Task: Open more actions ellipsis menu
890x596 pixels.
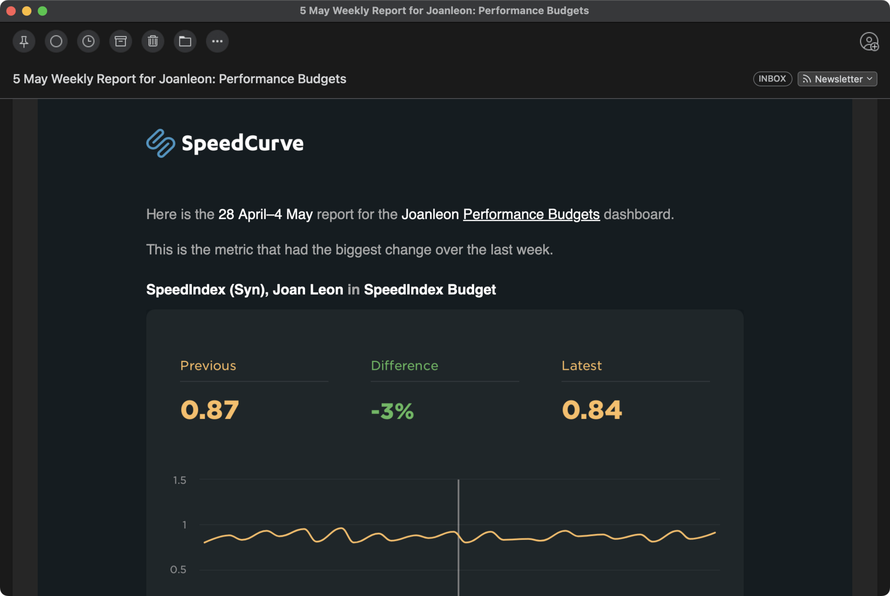Action: pos(217,41)
